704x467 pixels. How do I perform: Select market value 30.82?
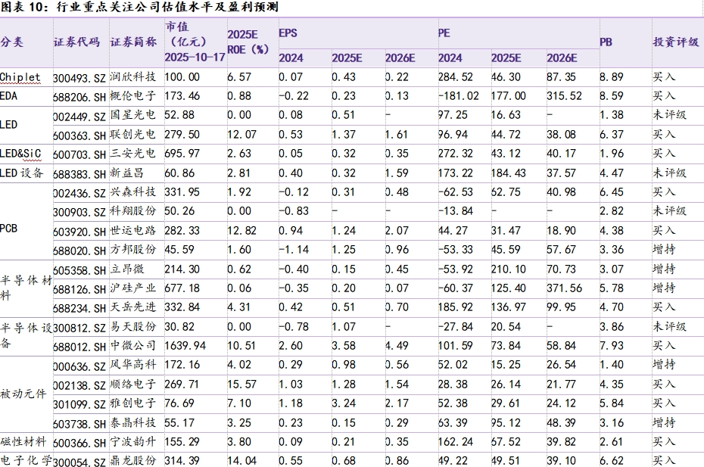coord(179,327)
